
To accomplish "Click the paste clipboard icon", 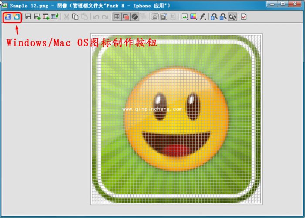I will tap(84, 17).
